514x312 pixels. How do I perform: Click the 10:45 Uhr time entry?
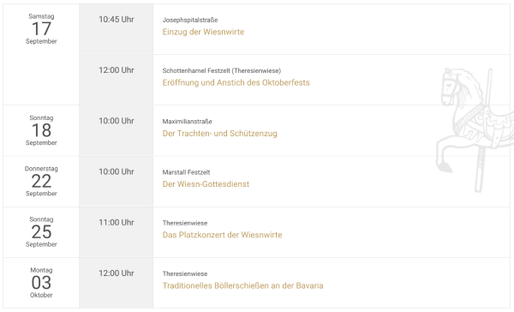click(117, 20)
